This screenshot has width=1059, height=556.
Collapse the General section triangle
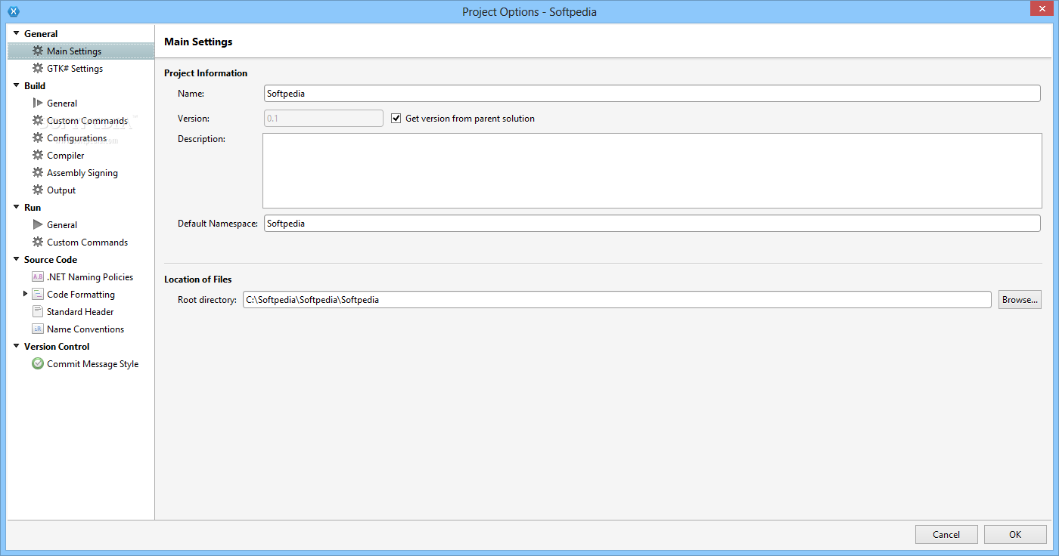(16, 33)
